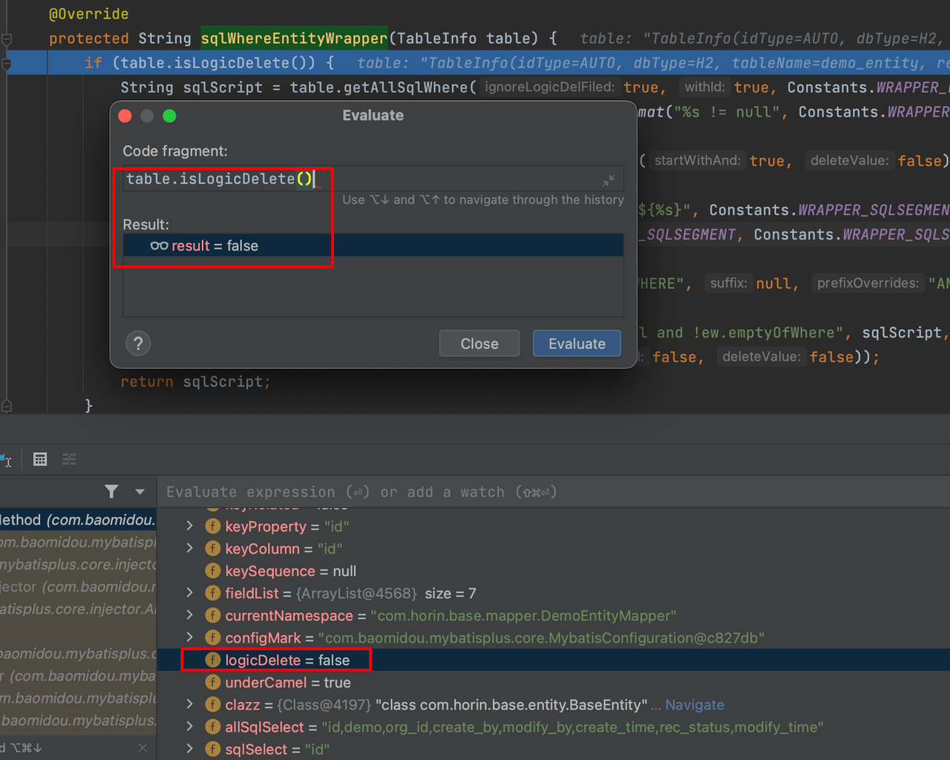Select the 'fieldList = {ArrayList@4568}' row
Screen dimensions: 950x760
[554, 593]
